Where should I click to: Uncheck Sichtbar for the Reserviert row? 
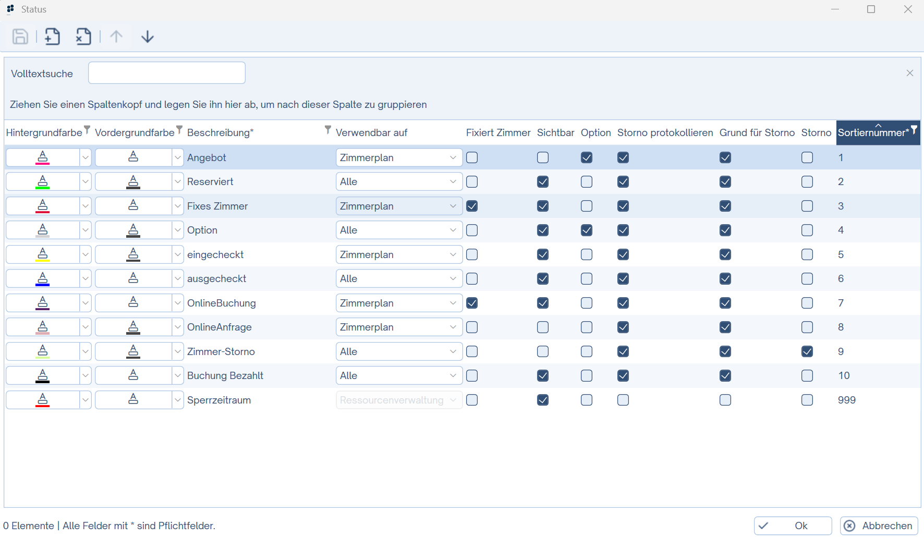543,182
